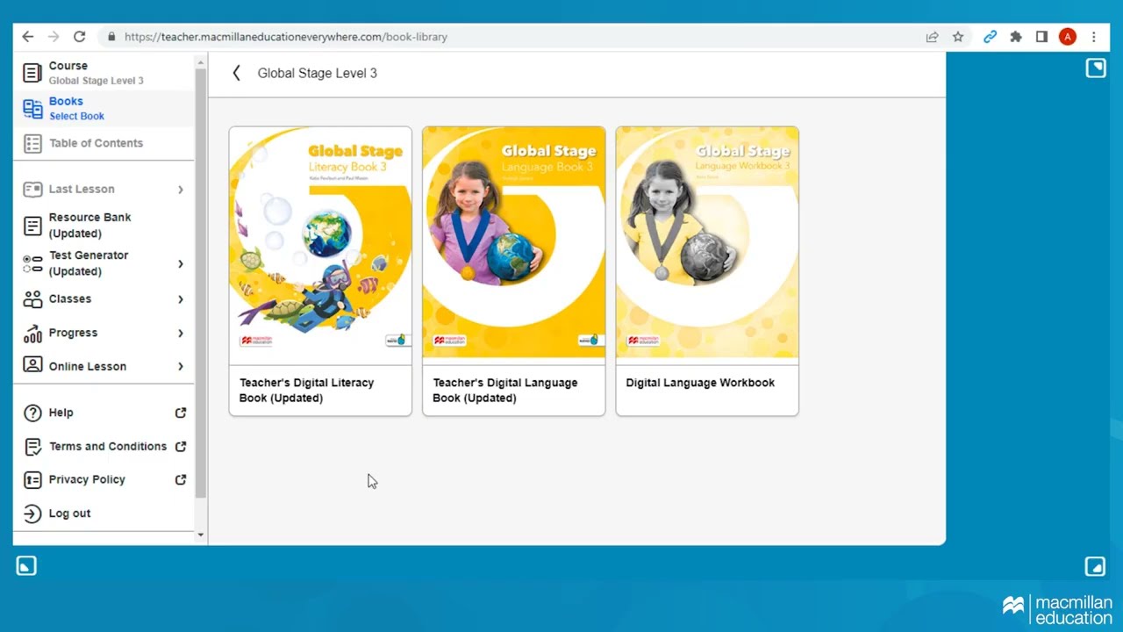Image resolution: width=1123 pixels, height=632 pixels.
Task: Click the Log out arrow icon
Action: 32,513
